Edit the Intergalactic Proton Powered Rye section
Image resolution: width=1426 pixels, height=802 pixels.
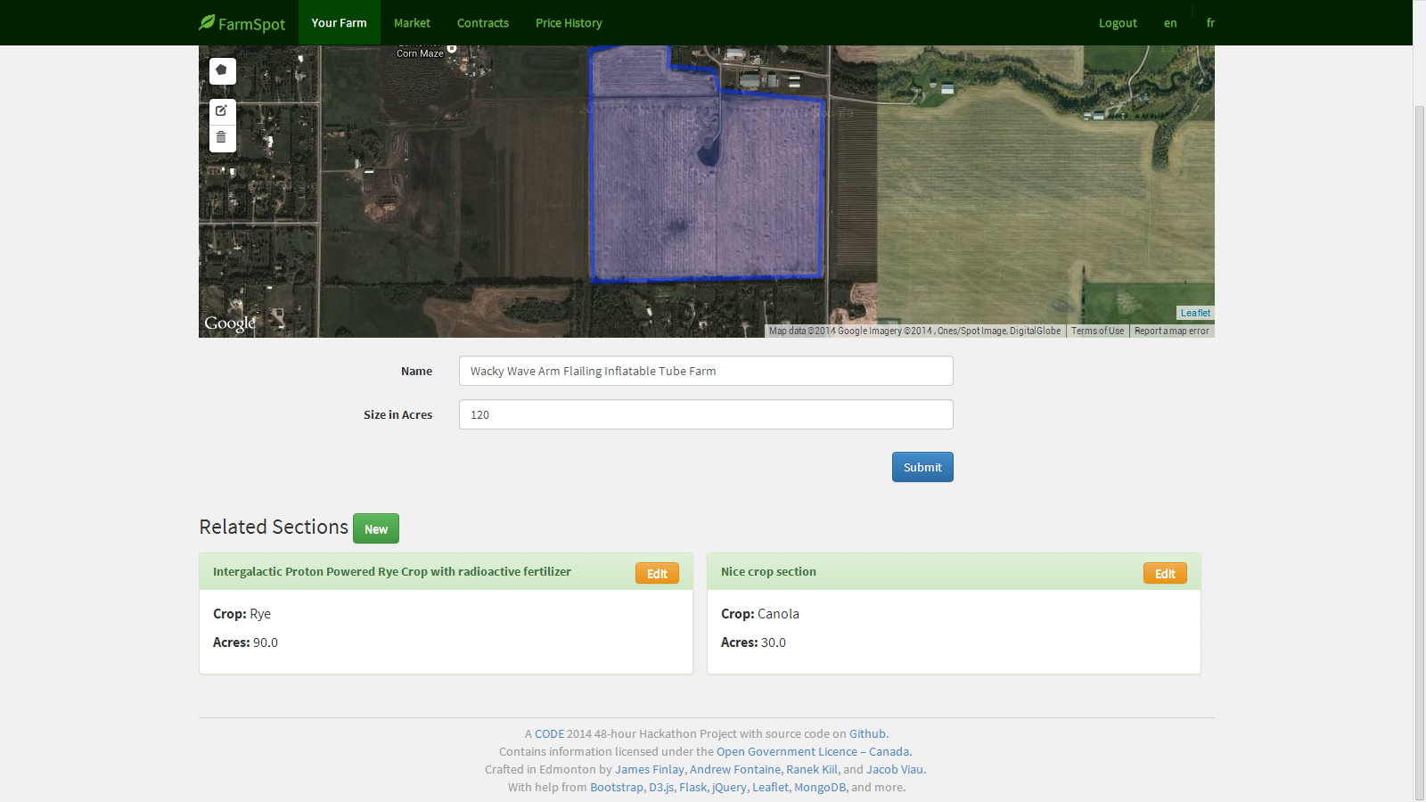pyautogui.click(x=657, y=573)
